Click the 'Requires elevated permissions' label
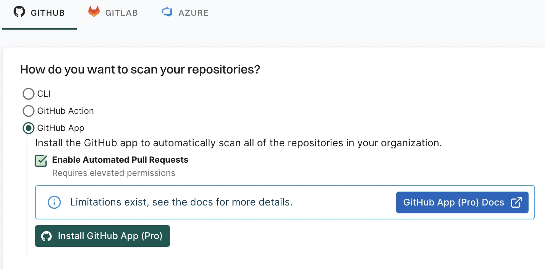 pyautogui.click(x=114, y=173)
